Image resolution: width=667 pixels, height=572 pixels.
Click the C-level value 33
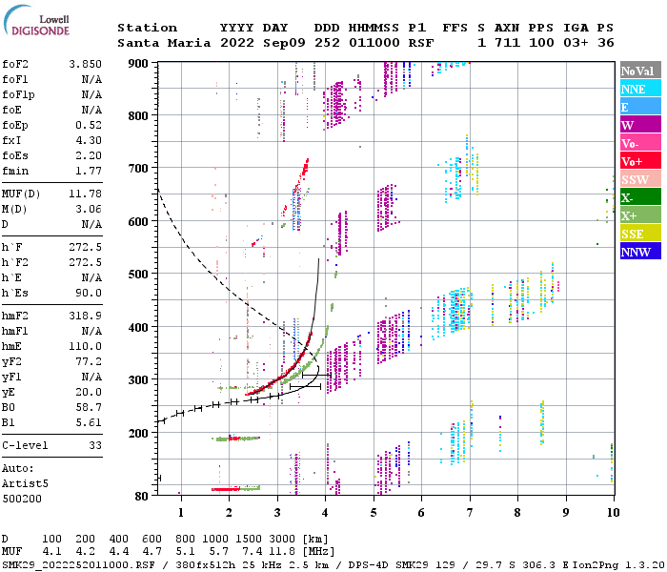coord(95,445)
